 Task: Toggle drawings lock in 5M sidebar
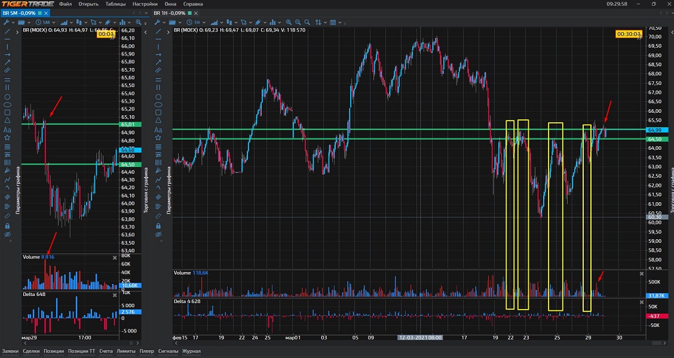click(7, 226)
